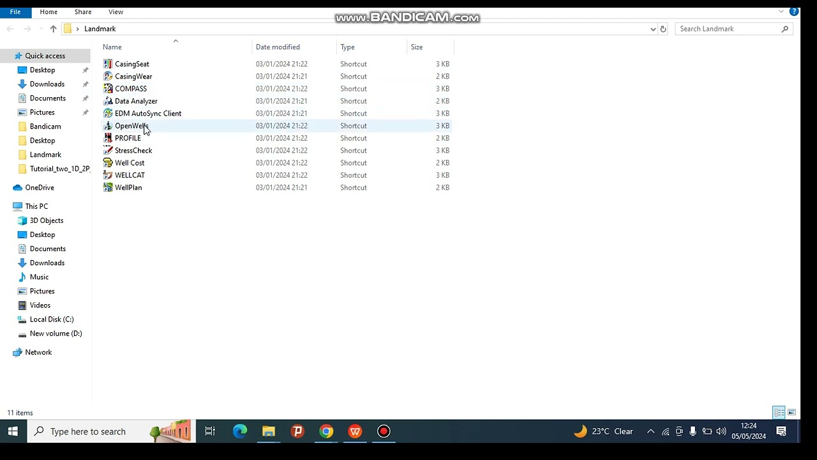Open PowerPoint from the taskbar
Viewport: 817px width, 460px height.
(x=297, y=431)
